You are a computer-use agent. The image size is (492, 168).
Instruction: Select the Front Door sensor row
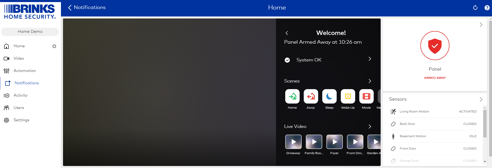pos(433,149)
